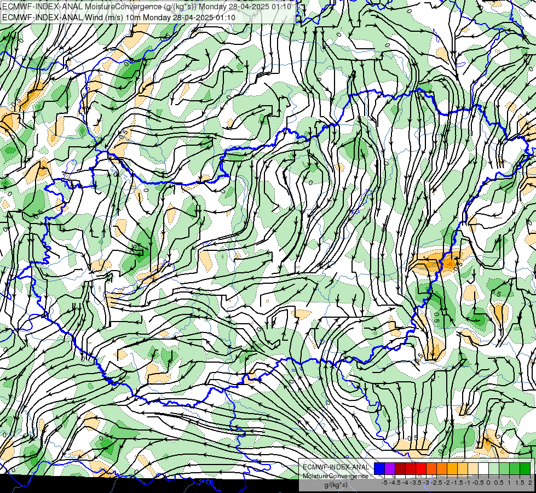
Task: Click the bright red swatch between -3.5 and -3
Action: pyautogui.click(x=421, y=468)
